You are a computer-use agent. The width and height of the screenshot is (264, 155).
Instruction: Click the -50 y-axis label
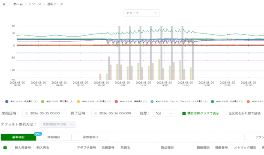(x=13, y=58)
